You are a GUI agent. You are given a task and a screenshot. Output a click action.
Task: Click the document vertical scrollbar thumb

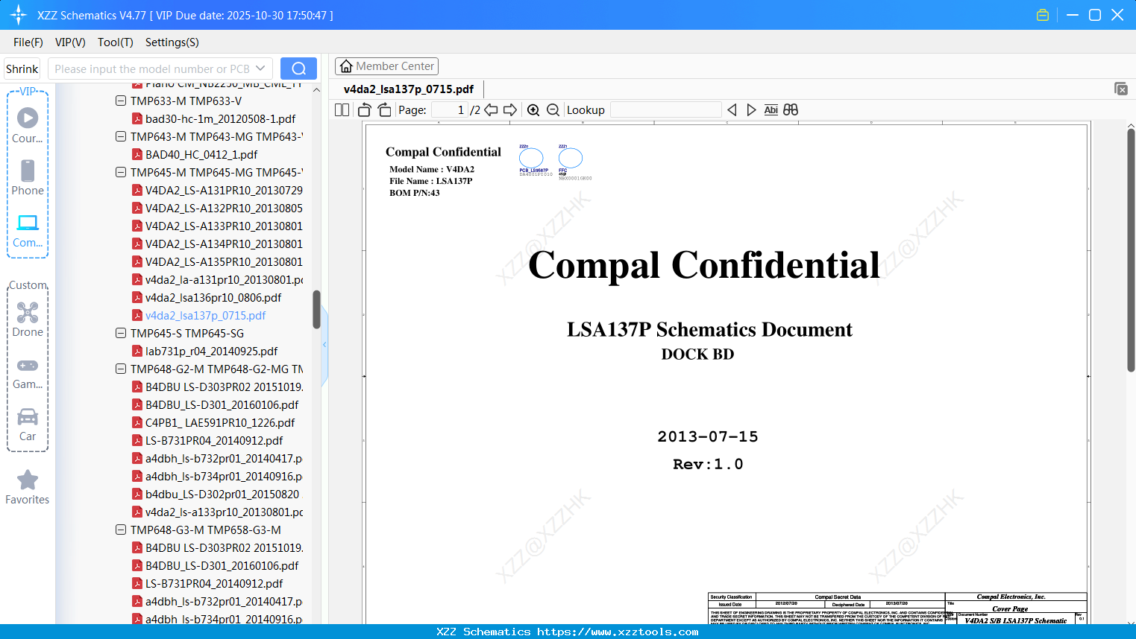1131,250
